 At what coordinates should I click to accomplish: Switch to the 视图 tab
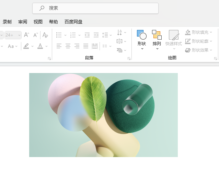pyautogui.click(x=38, y=22)
